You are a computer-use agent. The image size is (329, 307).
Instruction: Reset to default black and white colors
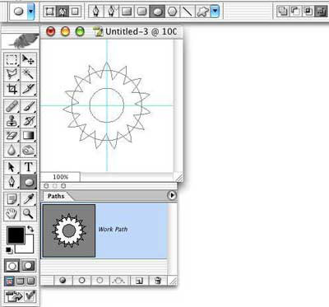(9, 250)
